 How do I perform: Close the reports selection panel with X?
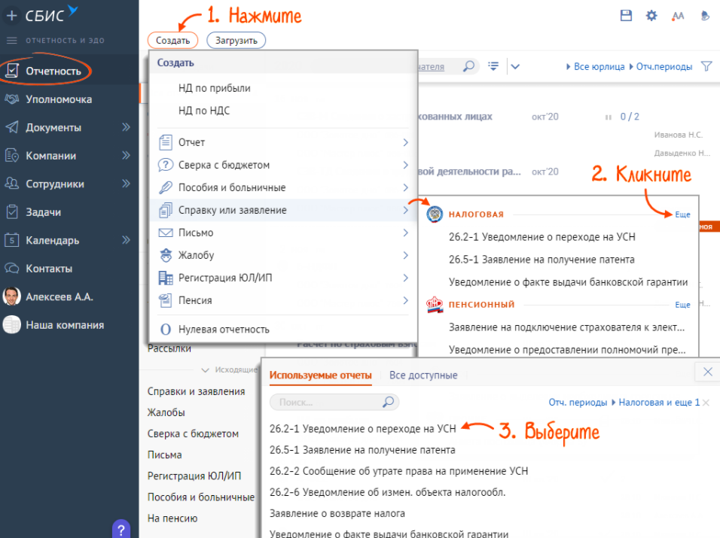pos(708,372)
